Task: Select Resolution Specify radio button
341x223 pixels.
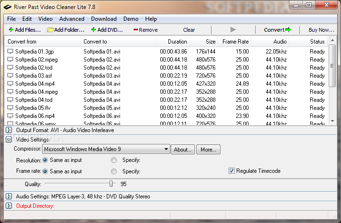Action: (114, 160)
